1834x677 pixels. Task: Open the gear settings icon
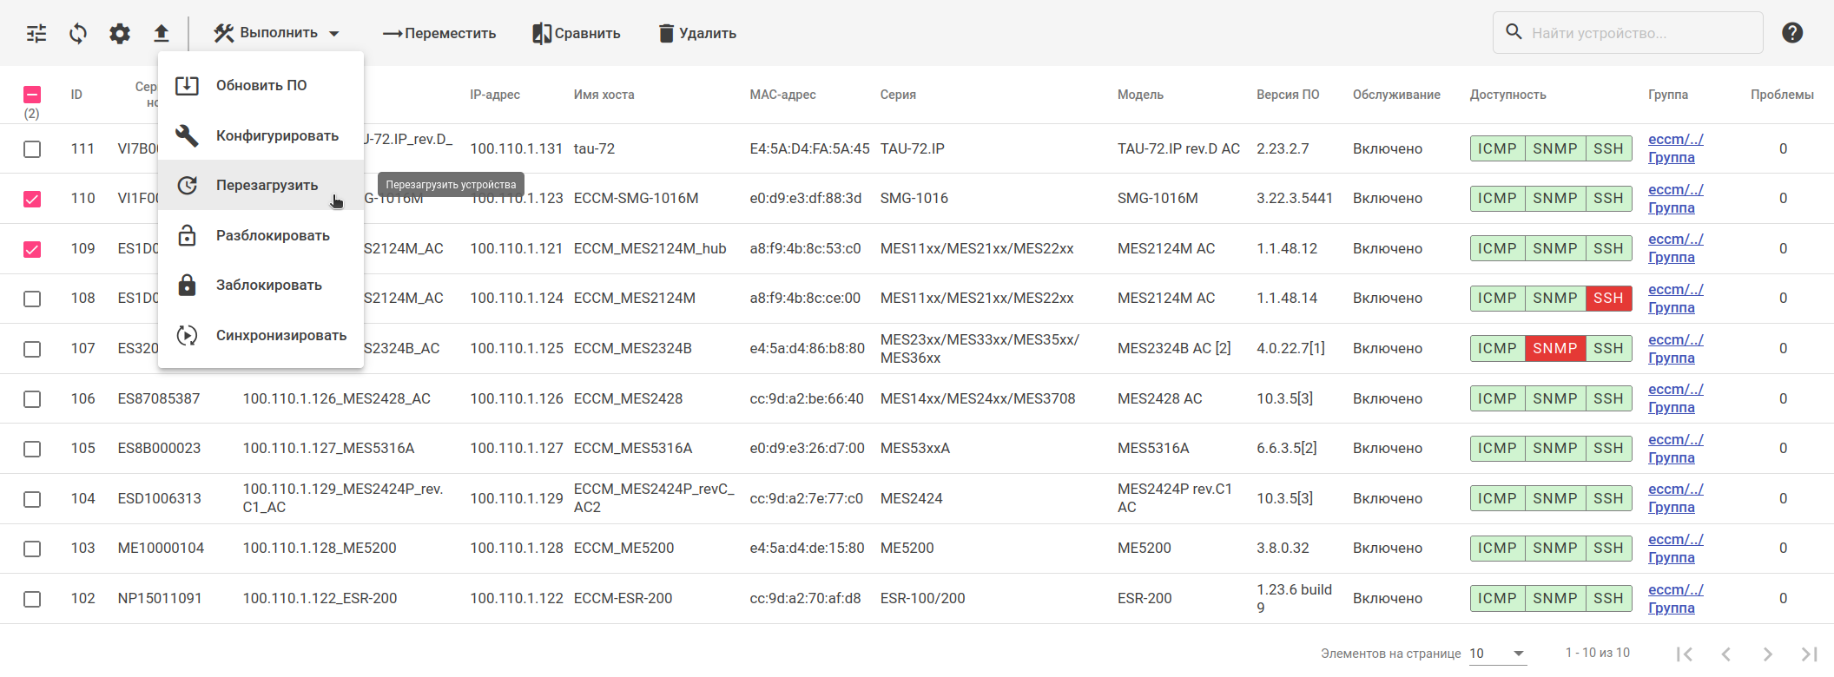tap(120, 34)
